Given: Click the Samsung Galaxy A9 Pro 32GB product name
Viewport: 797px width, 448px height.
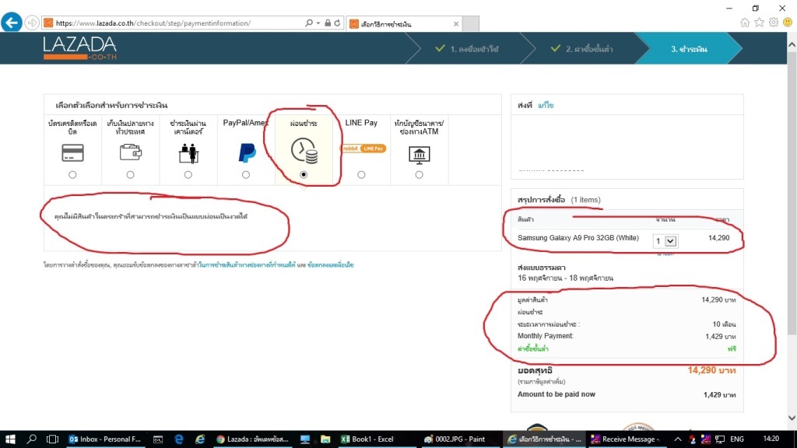Looking at the screenshot, I should 578,238.
